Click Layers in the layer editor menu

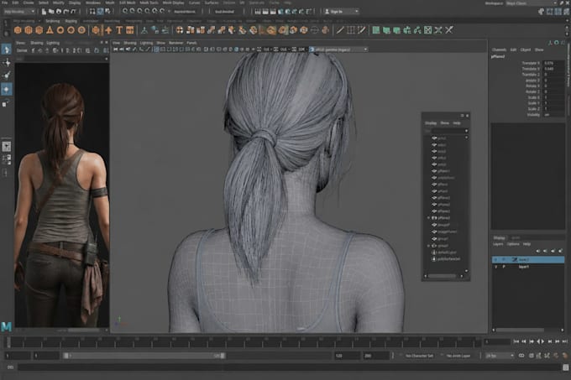(x=498, y=244)
